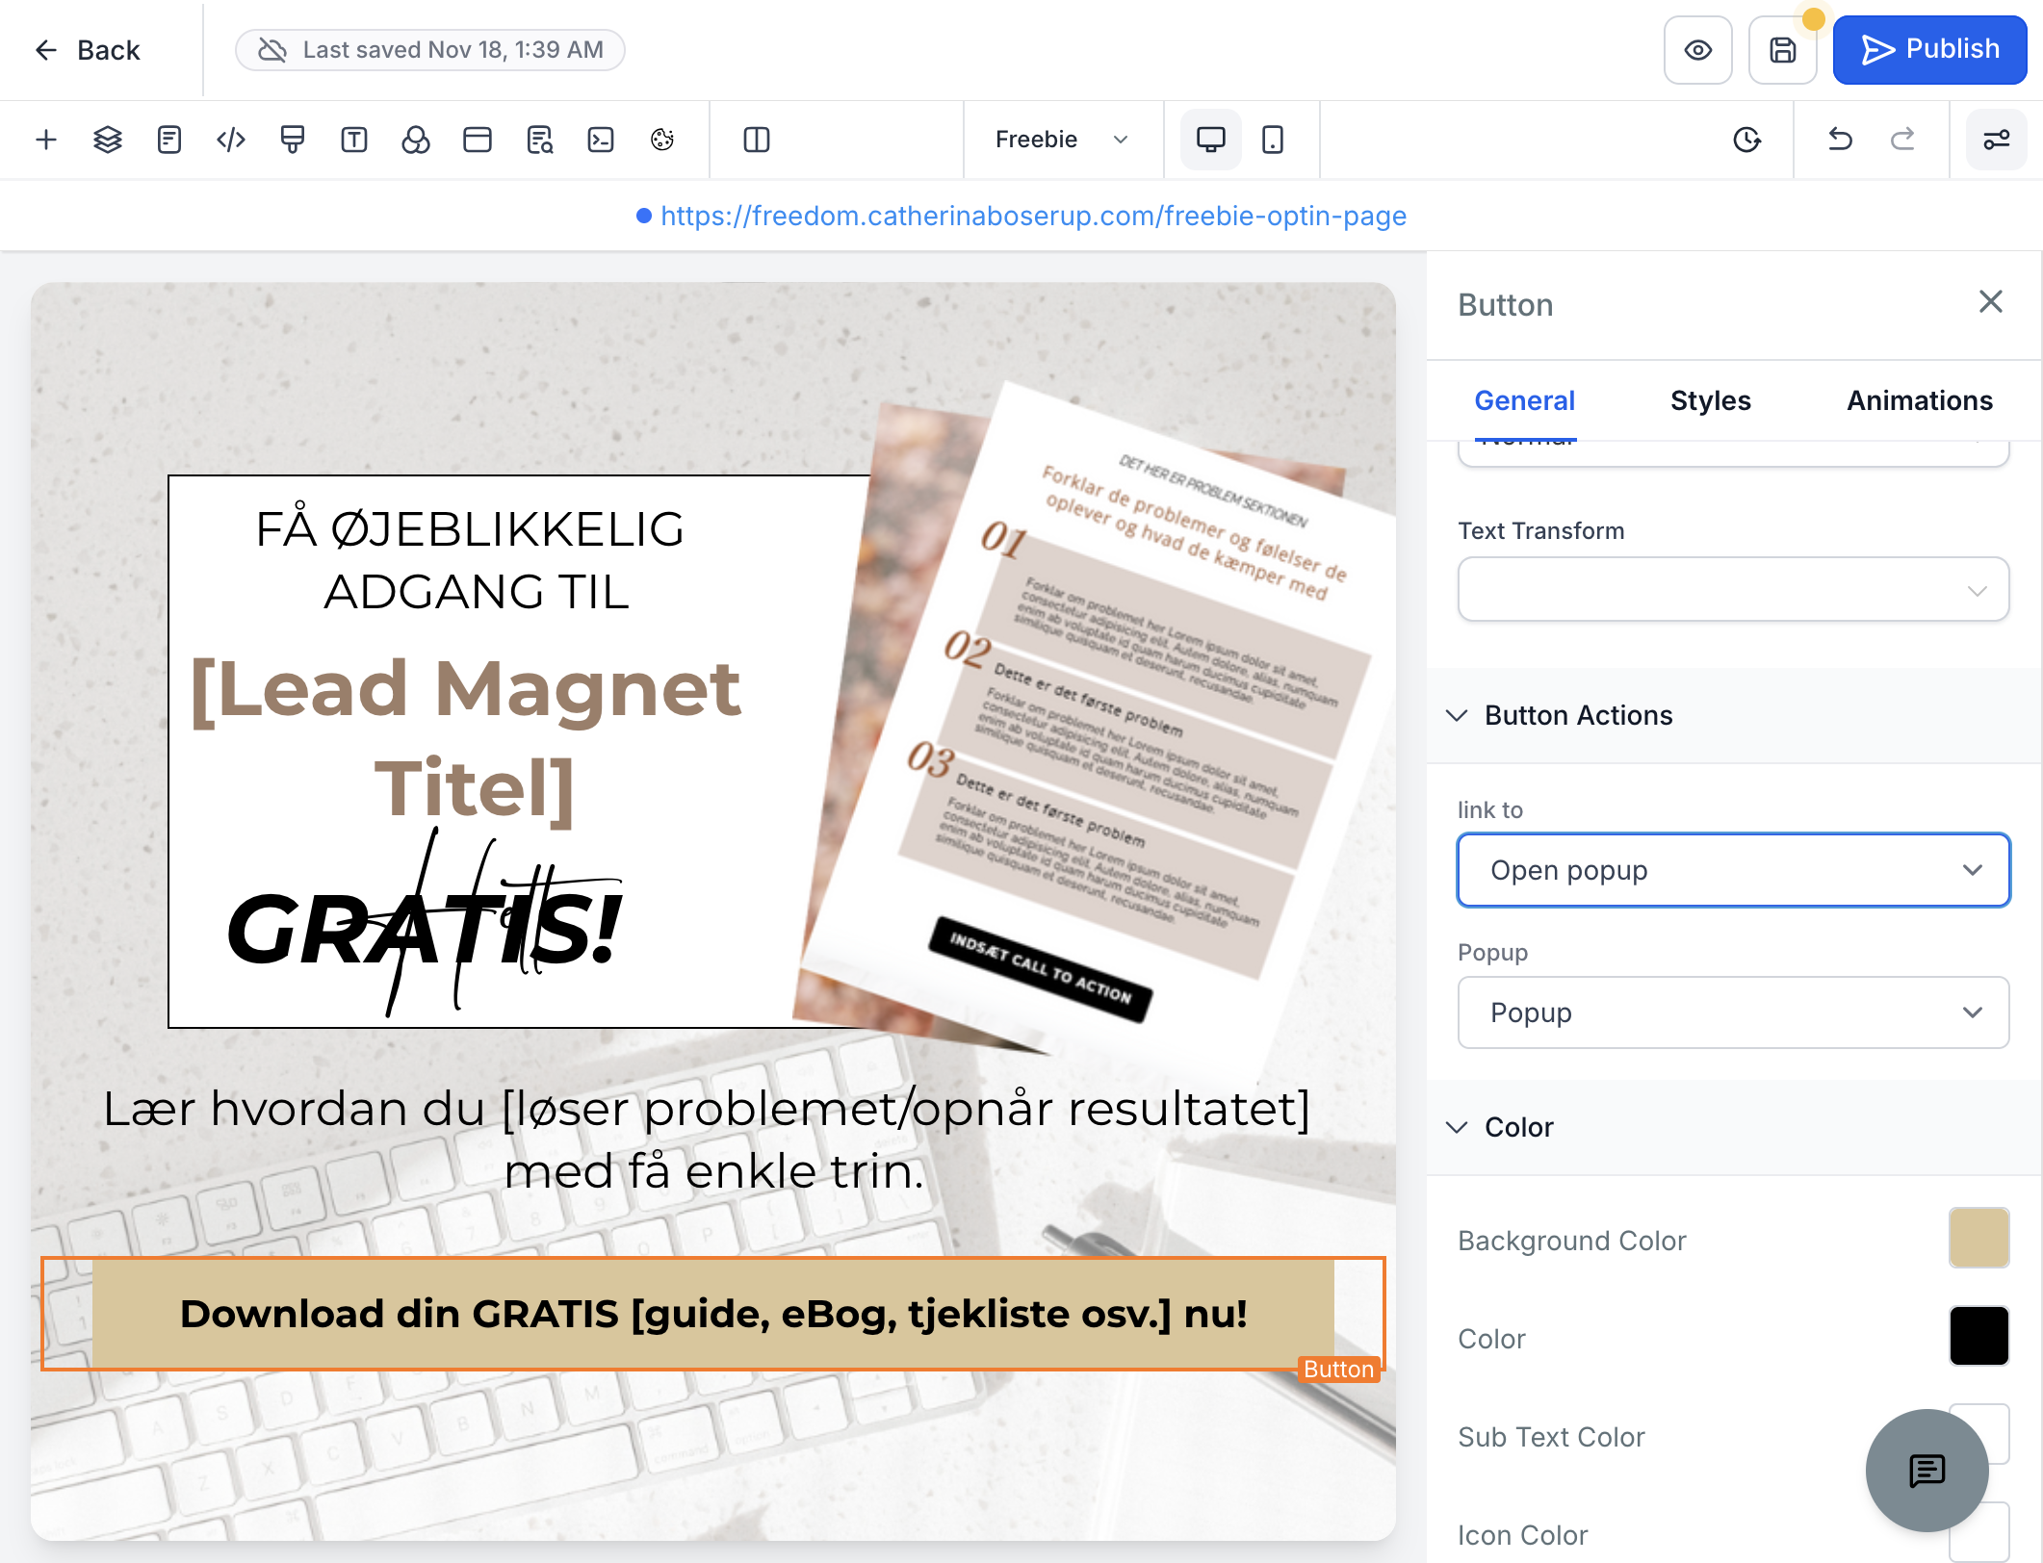The width and height of the screenshot is (2043, 1563).
Task: Click the redo arrow
Action: tap(1902, 141)
